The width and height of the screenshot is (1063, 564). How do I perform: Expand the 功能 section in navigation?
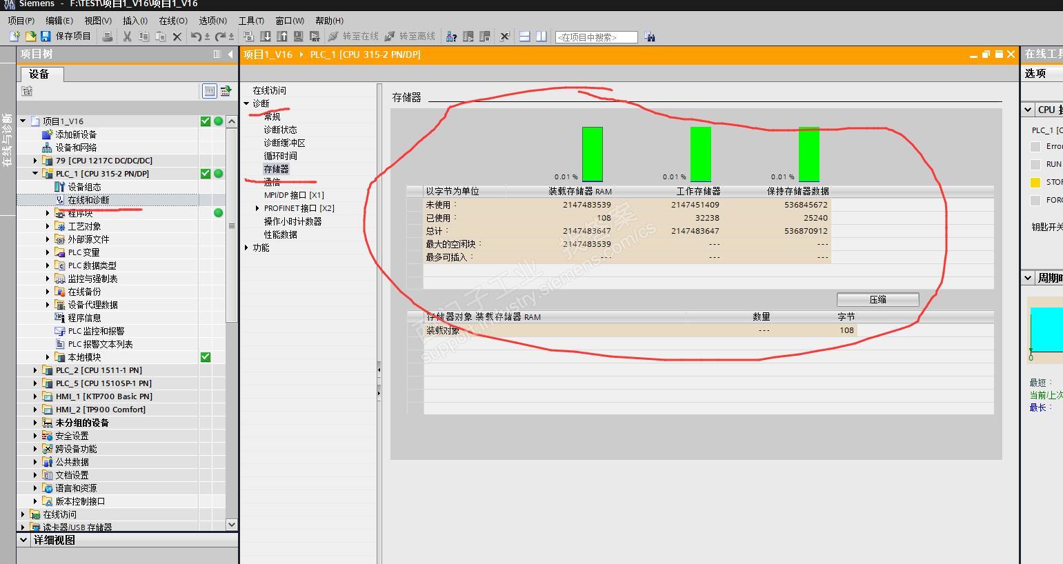(x=247, y=248)
